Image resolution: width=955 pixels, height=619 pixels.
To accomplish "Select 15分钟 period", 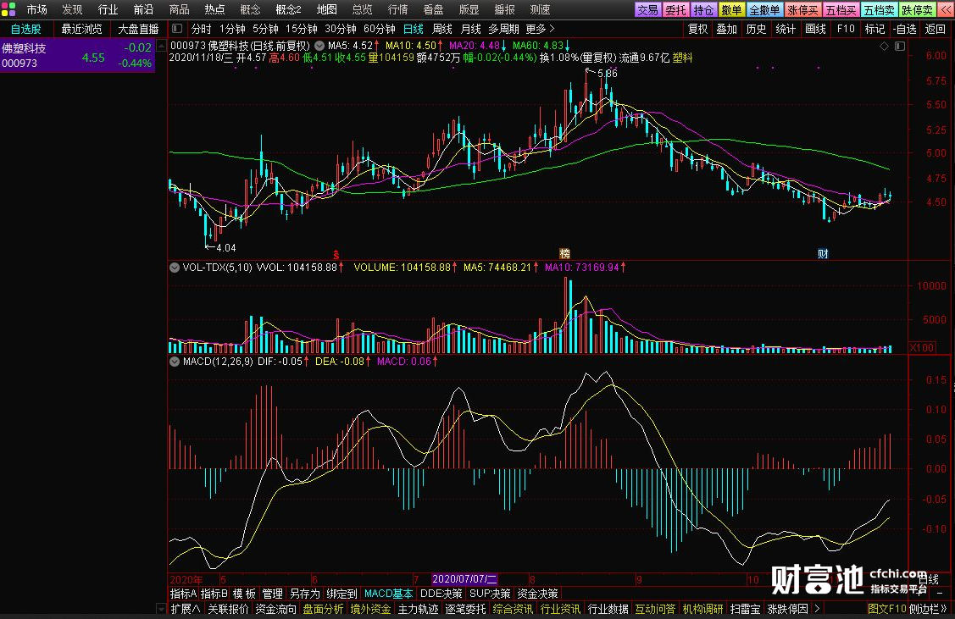I will tap(302, 29).
